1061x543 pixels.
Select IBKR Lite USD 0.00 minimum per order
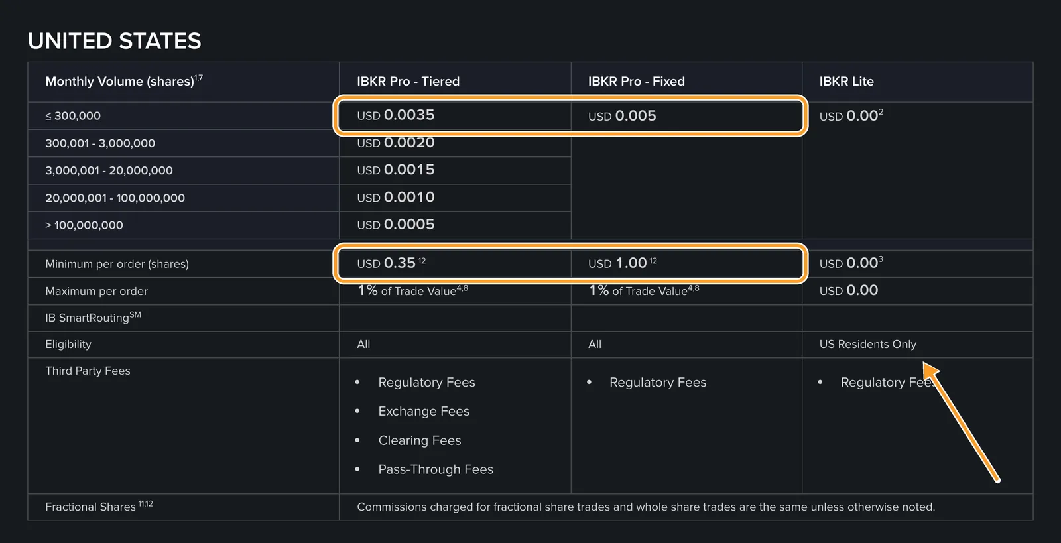coord(851,263)
